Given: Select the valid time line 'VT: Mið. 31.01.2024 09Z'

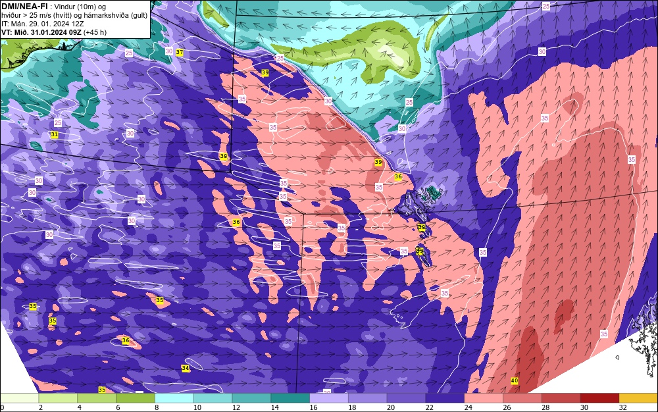Looking at the screenshot, I should tap(41, 32).
